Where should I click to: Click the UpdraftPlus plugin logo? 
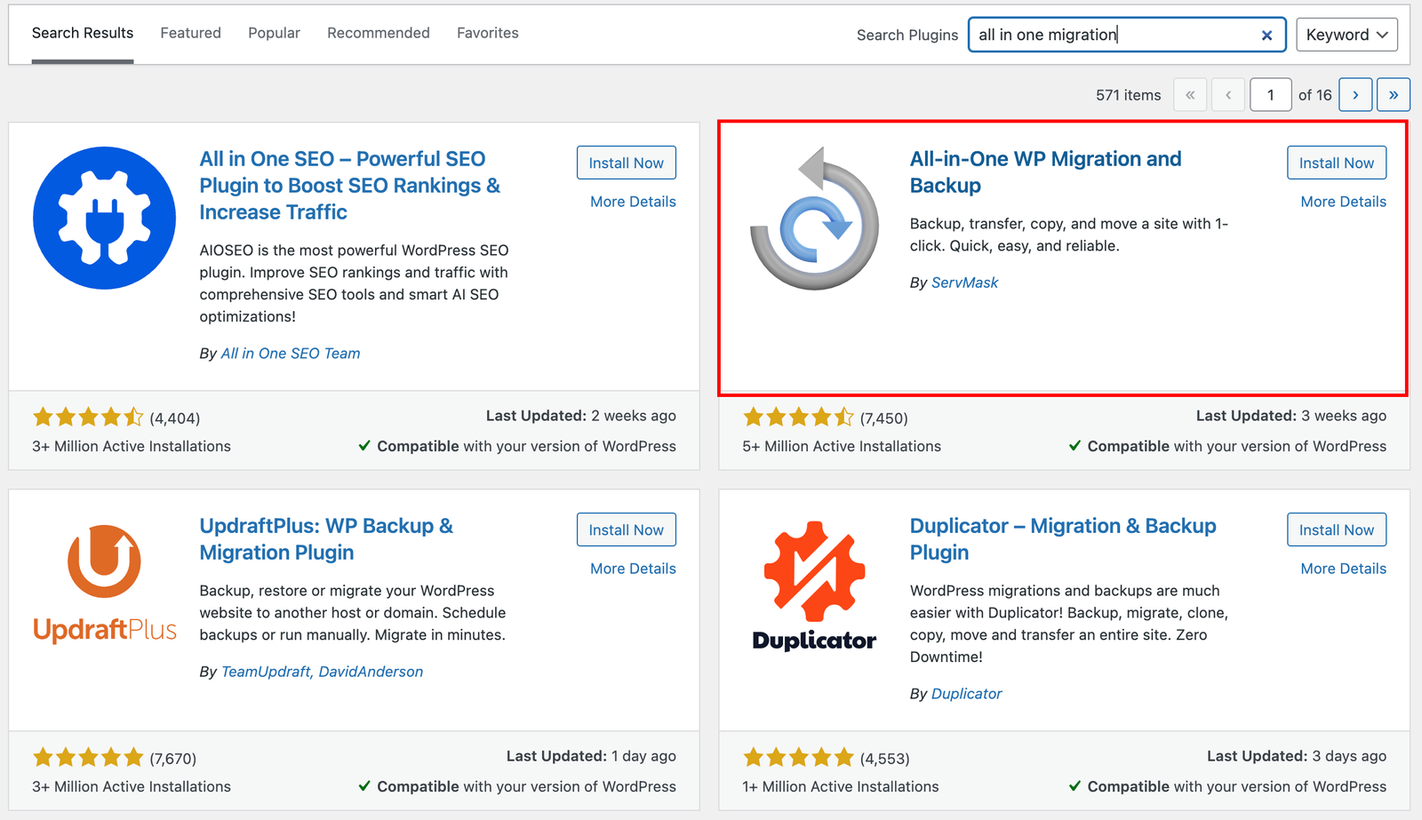[x=104, y=583]
